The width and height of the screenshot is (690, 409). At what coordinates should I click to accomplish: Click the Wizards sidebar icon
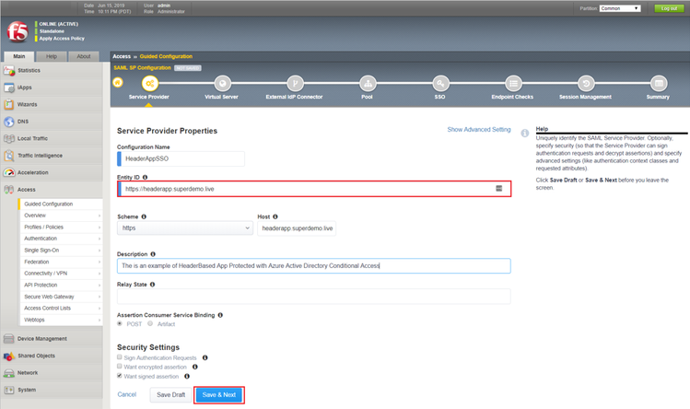tap(9, 104)
